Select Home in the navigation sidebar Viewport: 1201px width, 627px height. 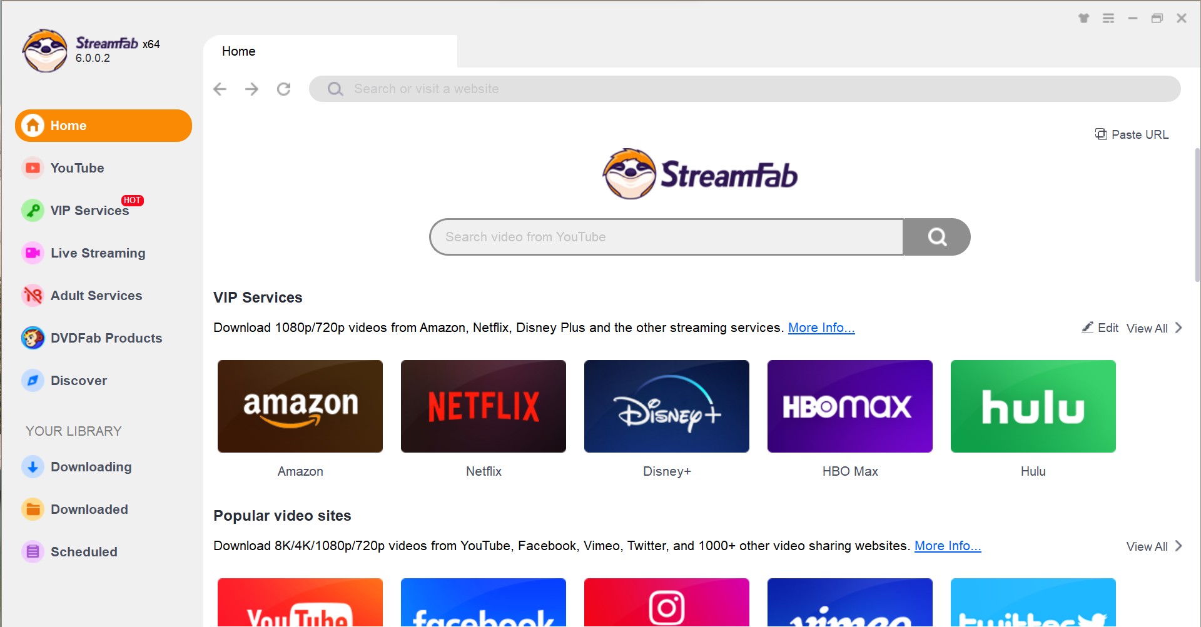coord(69,125)
